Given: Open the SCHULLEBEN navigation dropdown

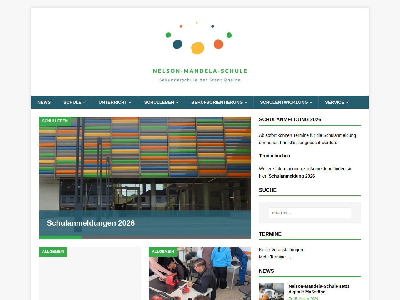Looking at the screenshot, I should click(161, 102).
